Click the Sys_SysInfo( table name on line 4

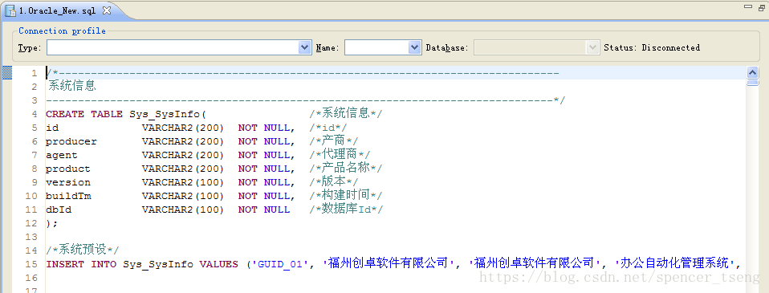(x=168, y=114)
